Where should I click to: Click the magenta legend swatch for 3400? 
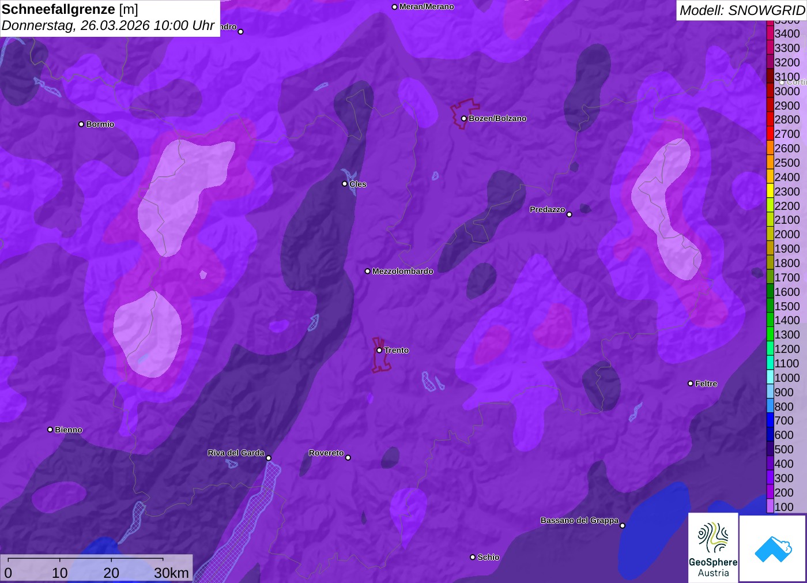pyautogui.click(x=770, y=33)
